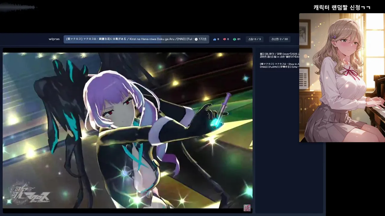The image size is (385, 216).
Task: Click the 스킵: 0 / 3 button
Action: [x=254, y=39]
